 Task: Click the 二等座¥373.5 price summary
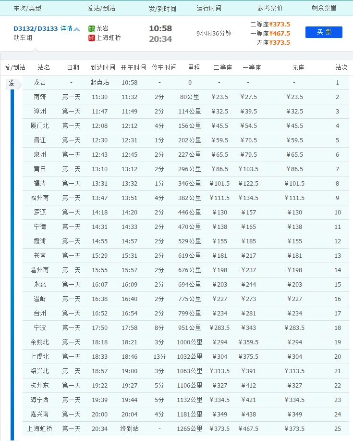[270, 24]
